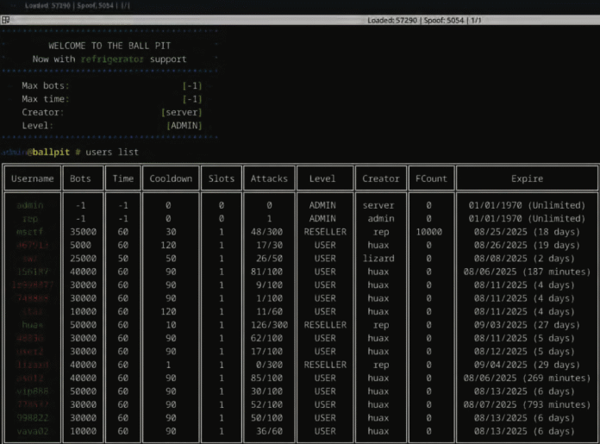Click the '126/300' attacks value
Screen dimensions: 600x444
point(269,325)
